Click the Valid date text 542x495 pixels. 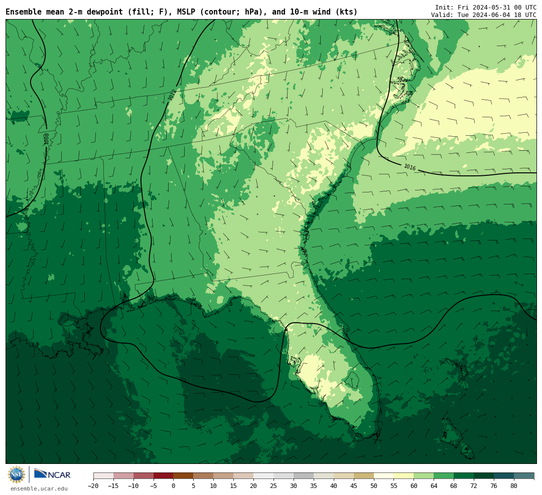point(484,15)
